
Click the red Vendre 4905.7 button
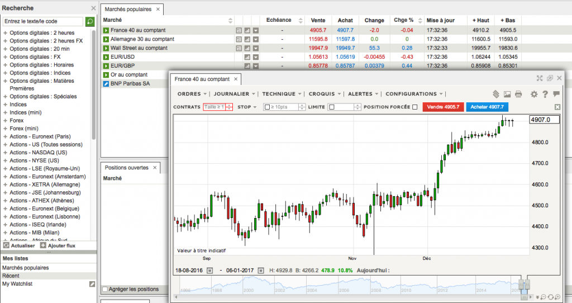[x=444, y=107]
